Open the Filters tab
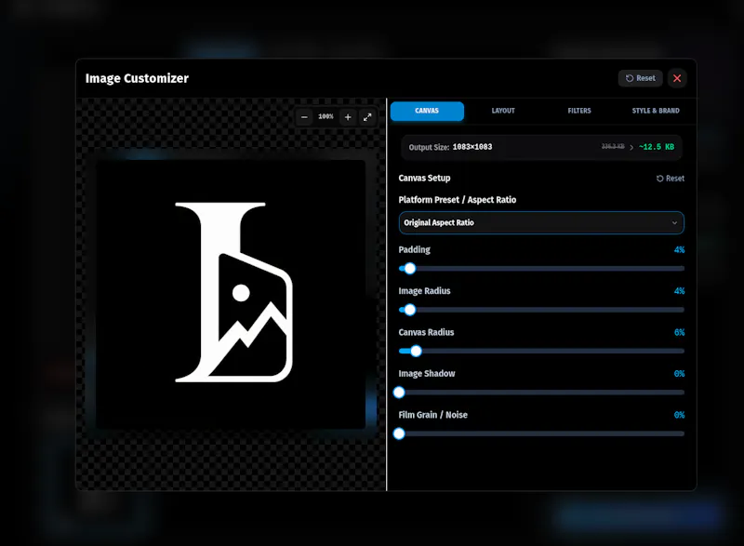The height and width of the screenshot is (546, 744). coord(579,111)
